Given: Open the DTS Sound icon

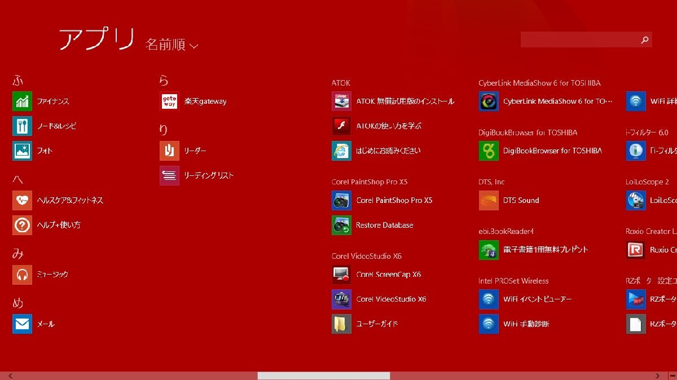Looking at the screenshot, I should pos(489,200).
